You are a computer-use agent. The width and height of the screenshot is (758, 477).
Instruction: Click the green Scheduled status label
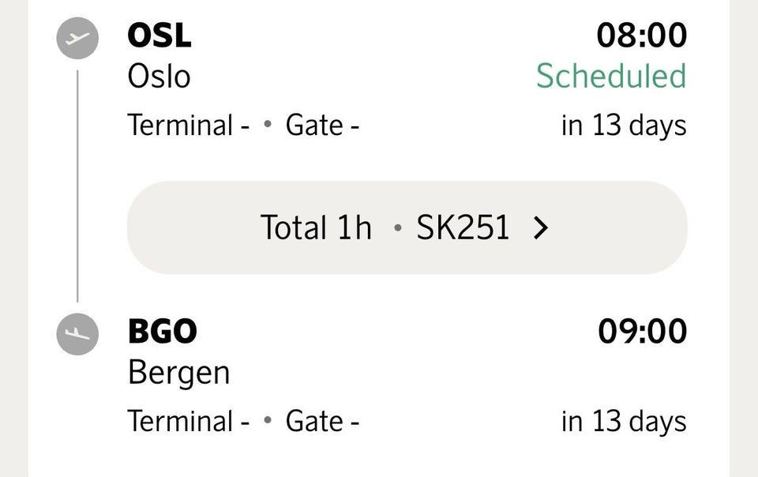pos(611,77)
